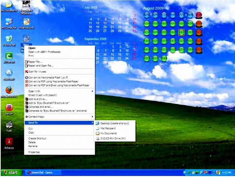Choose Shred (Wash with bleach)

coord(59,95)
